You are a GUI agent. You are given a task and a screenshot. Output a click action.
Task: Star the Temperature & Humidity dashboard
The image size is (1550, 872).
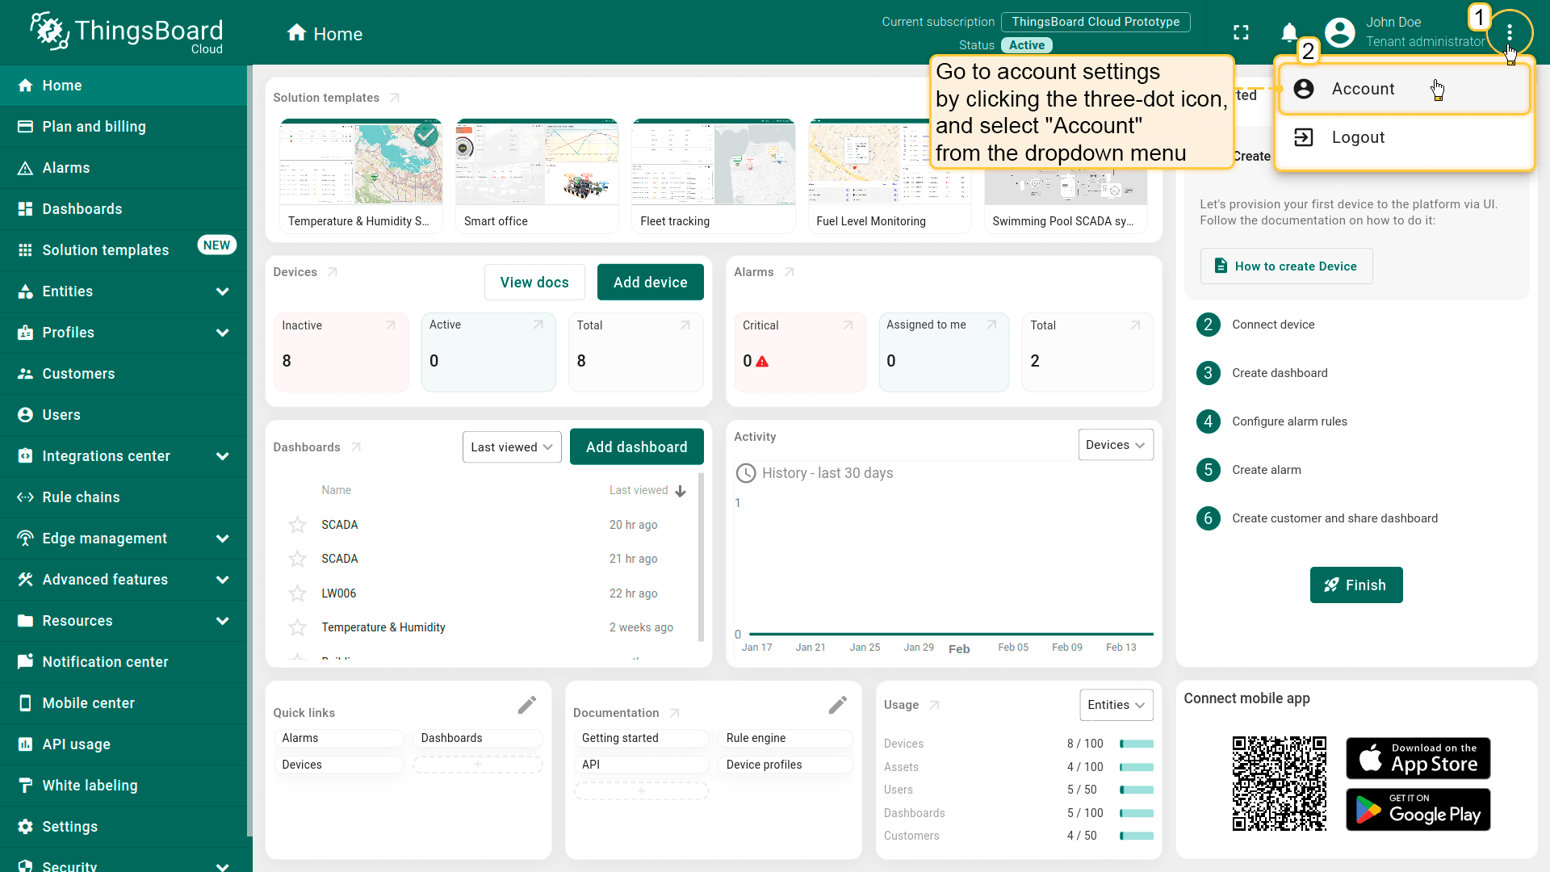(297, 627)
